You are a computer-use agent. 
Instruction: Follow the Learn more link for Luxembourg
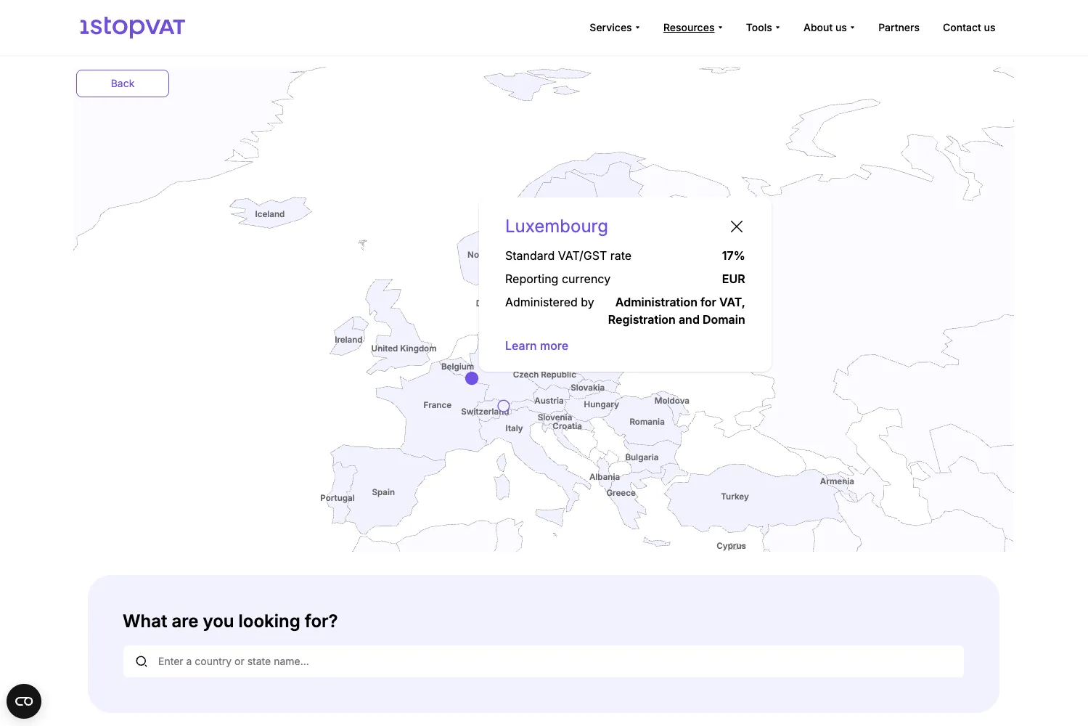tap(536, 346)
